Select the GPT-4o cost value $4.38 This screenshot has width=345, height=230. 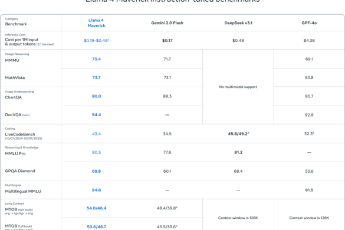[309, 41]
